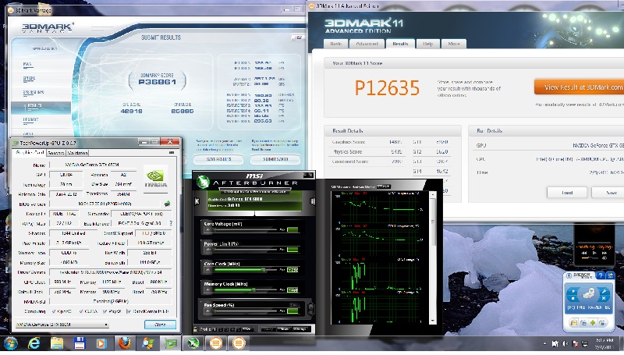Click the clock in the system tray

604,344
